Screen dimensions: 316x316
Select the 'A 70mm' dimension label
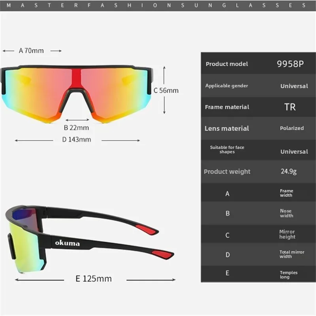[x=31, y=51]
